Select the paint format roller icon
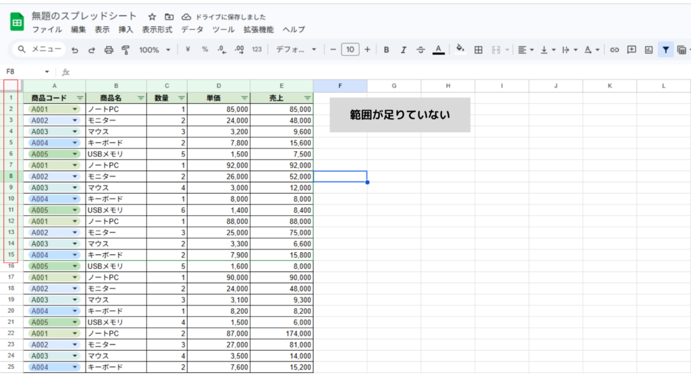 coord(125,50)
